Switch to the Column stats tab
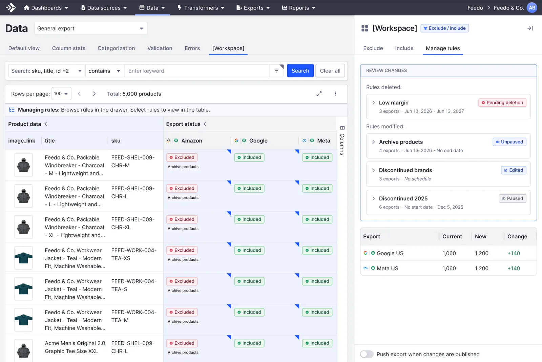Image resolution: width=542 pixels, height=362 pixels. [x=69, y=48]
